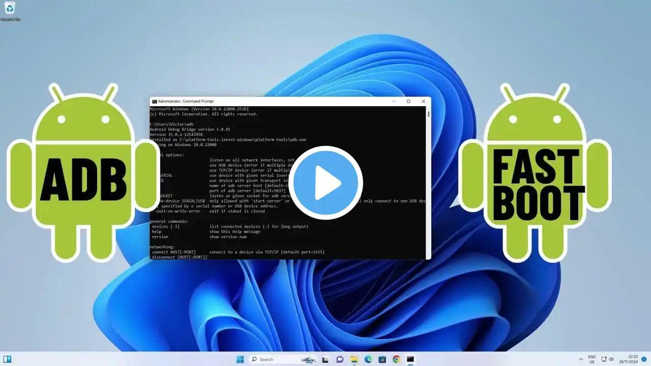This screenshot has width=651, height=366.
Task: Open Microsoft Store from the taskbar
Action: pyautogui.click(x=382, y=359)
